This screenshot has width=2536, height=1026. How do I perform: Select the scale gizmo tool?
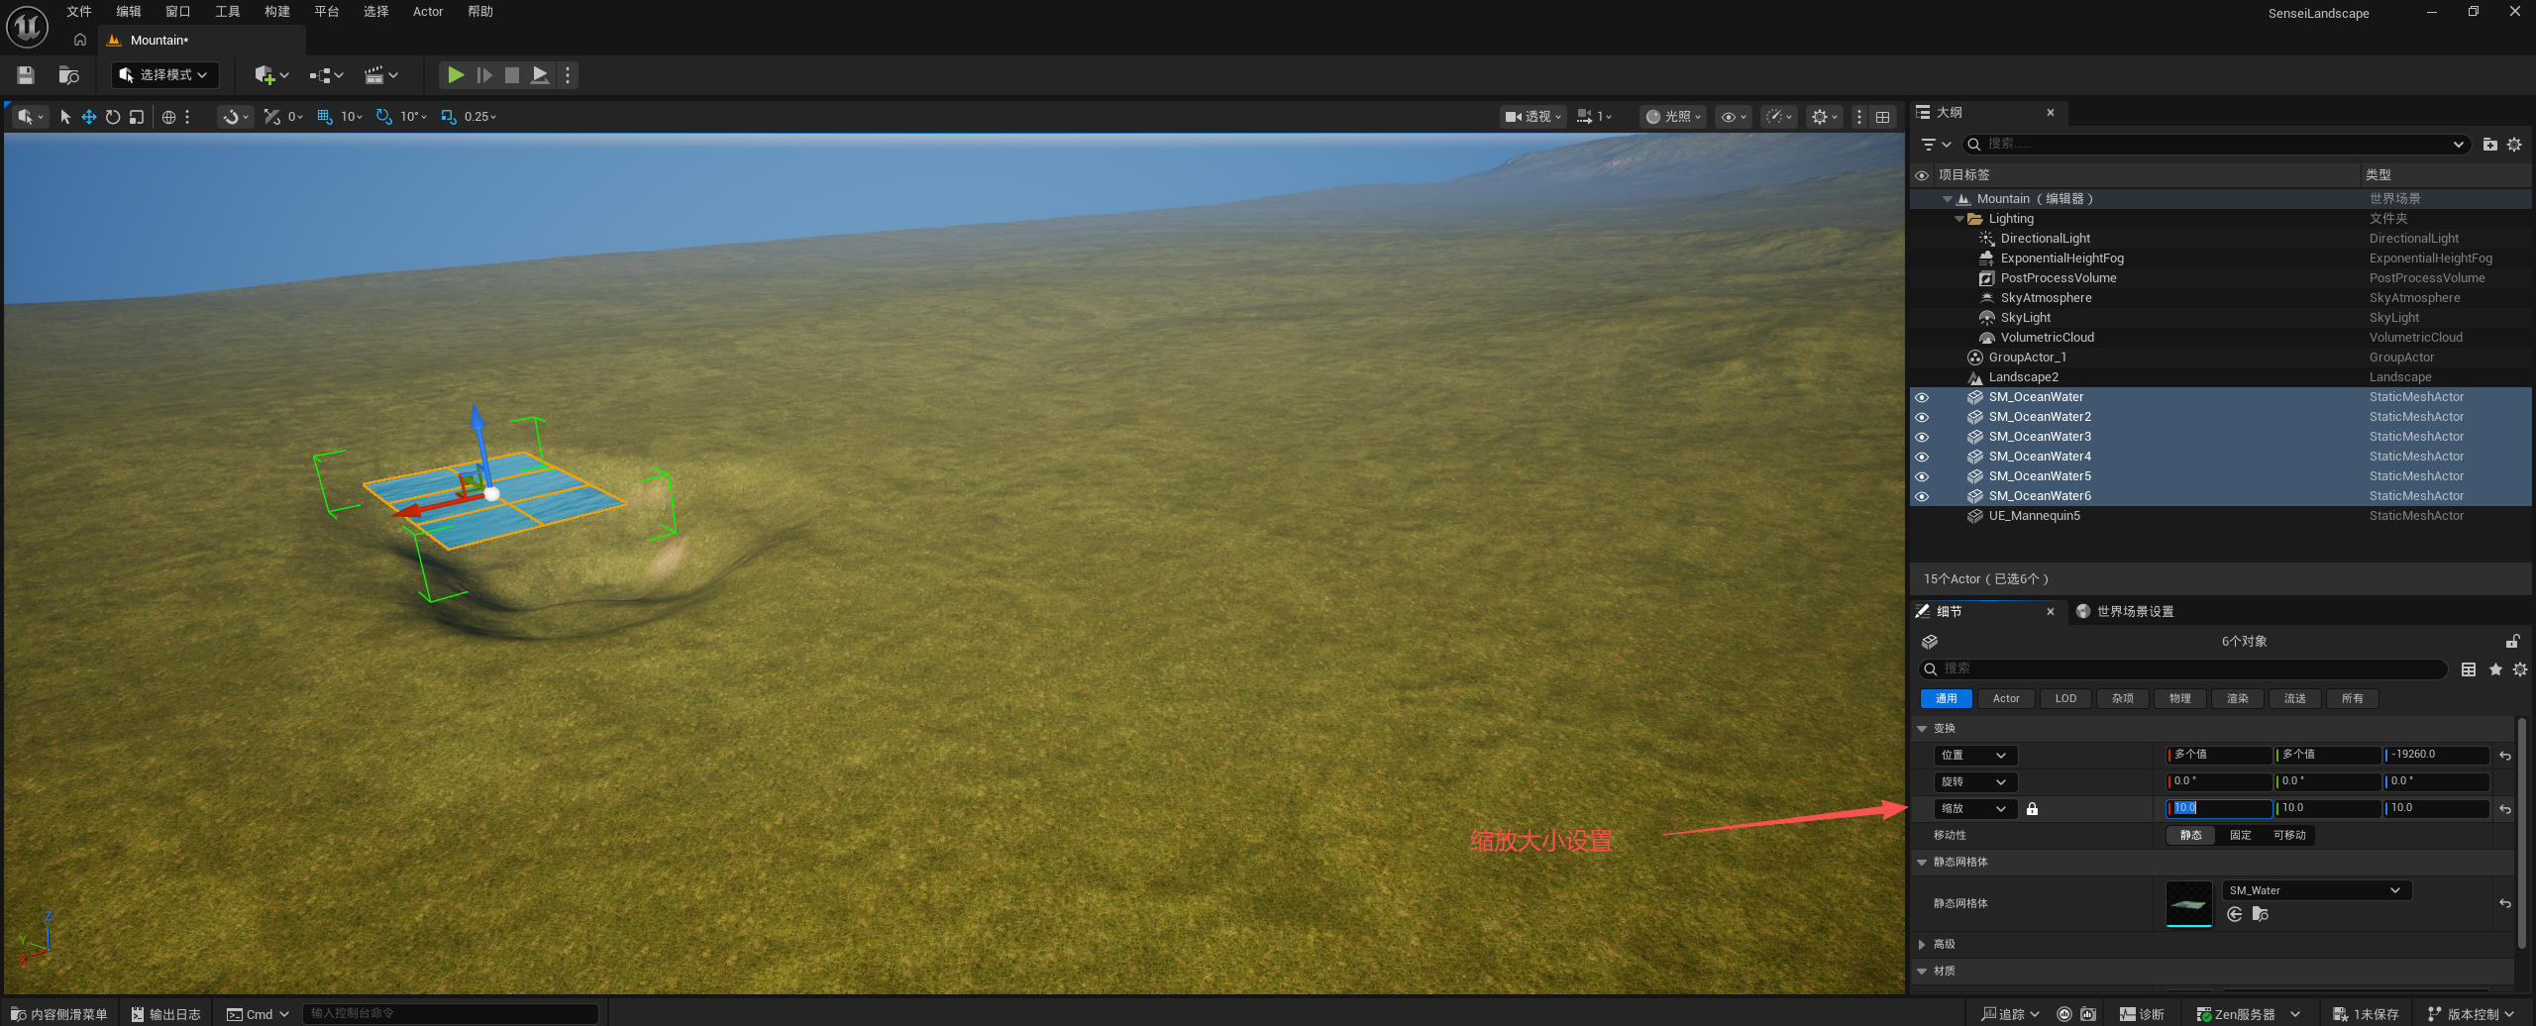point(137,117)
